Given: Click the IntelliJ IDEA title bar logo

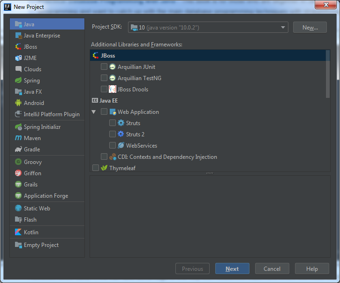Looking at the screenshot, I should pyautogui.click(x=8, y=7).
